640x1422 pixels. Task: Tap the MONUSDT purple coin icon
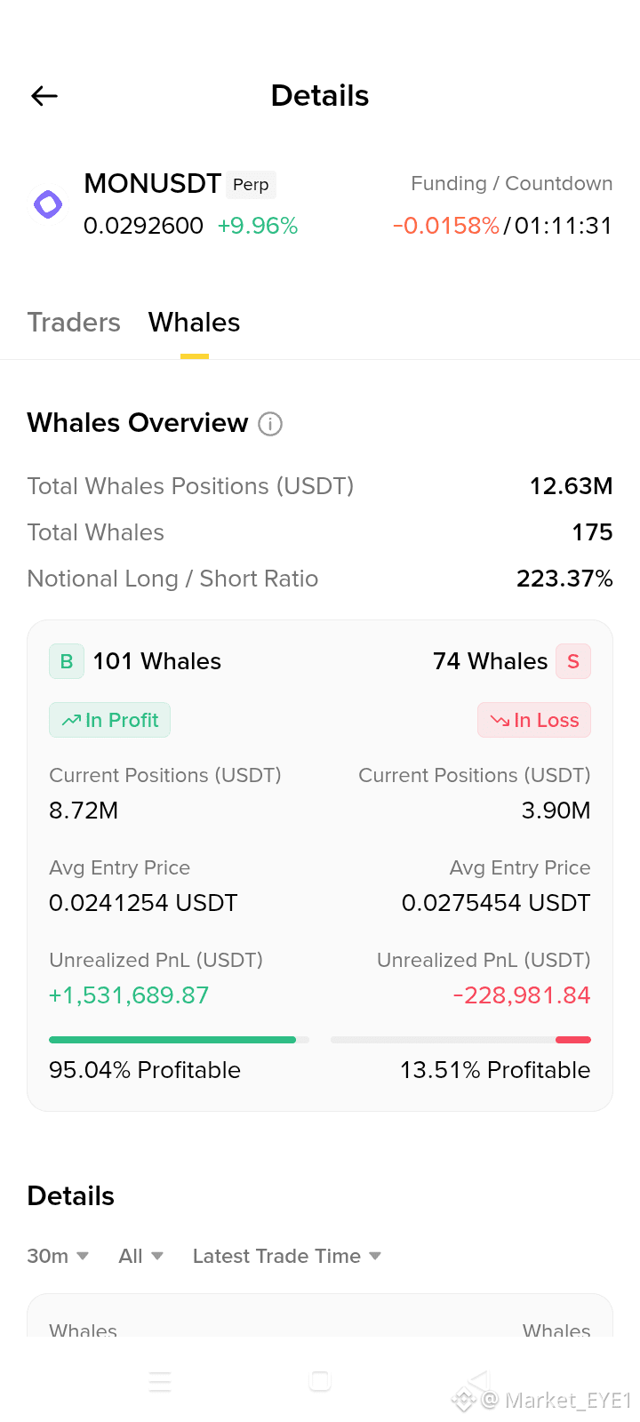tap(48, 204)
